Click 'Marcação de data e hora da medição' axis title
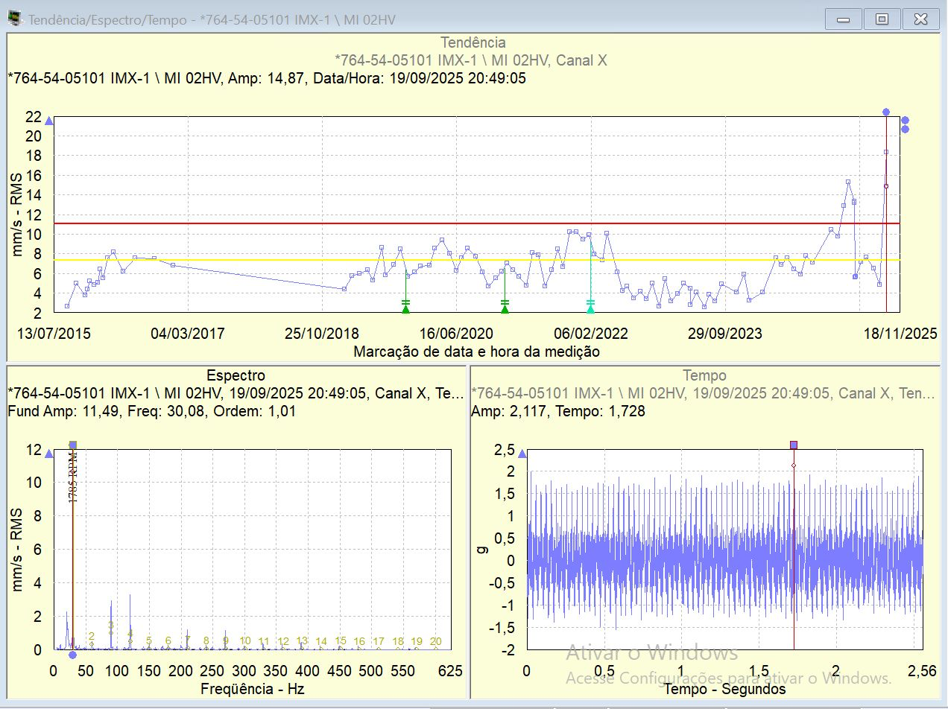 pos(477,352)
